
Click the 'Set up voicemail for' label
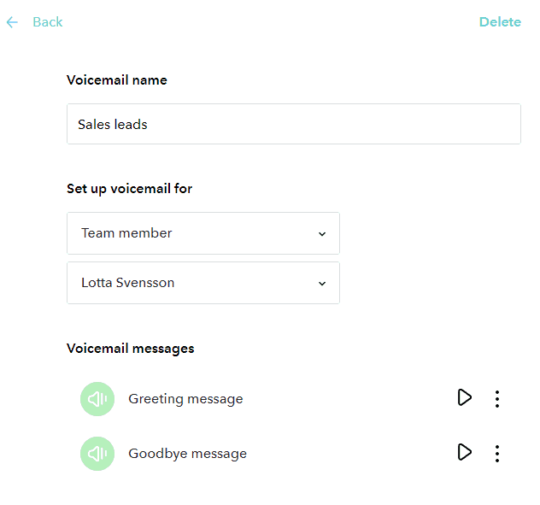click(x=129, y=189)
